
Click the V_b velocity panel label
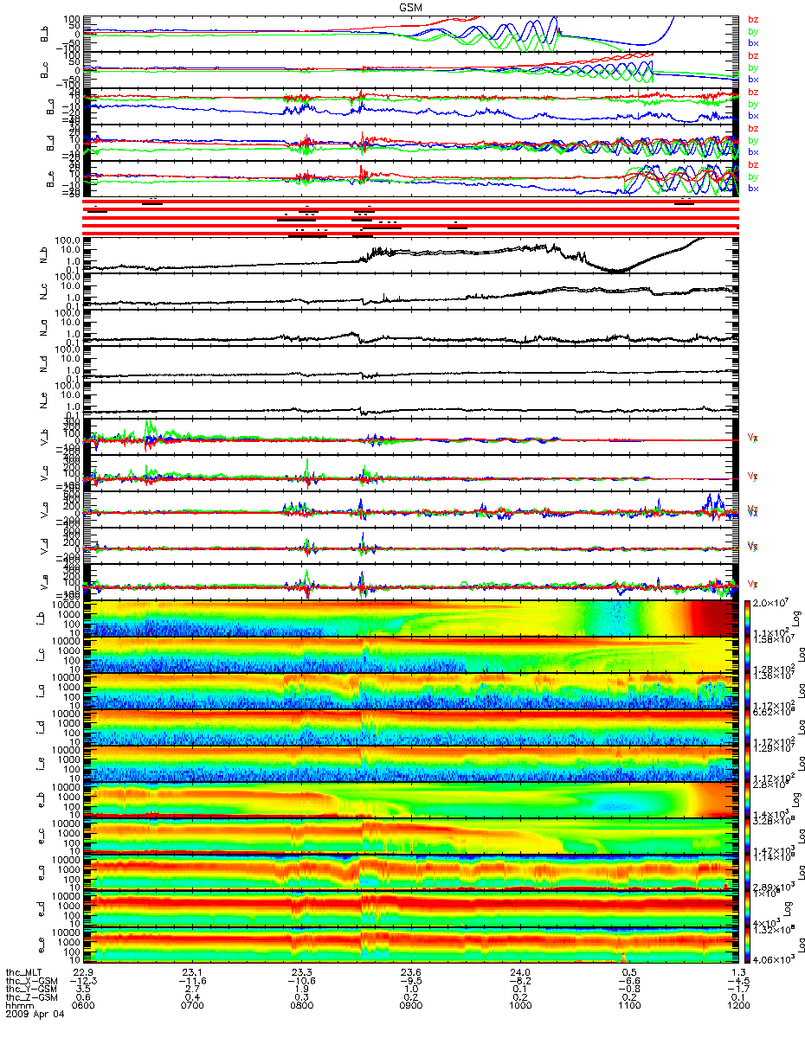(x=43, y=437)
